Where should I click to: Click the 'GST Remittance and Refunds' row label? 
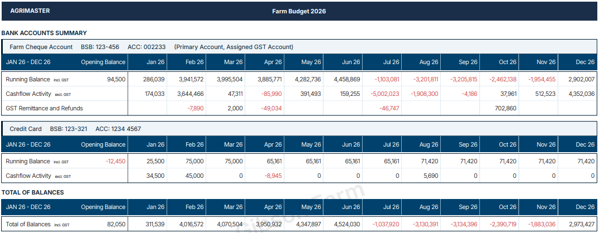click(45, 108)
